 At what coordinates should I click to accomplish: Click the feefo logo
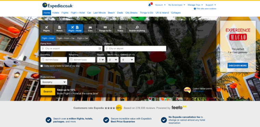click(179, 108)
